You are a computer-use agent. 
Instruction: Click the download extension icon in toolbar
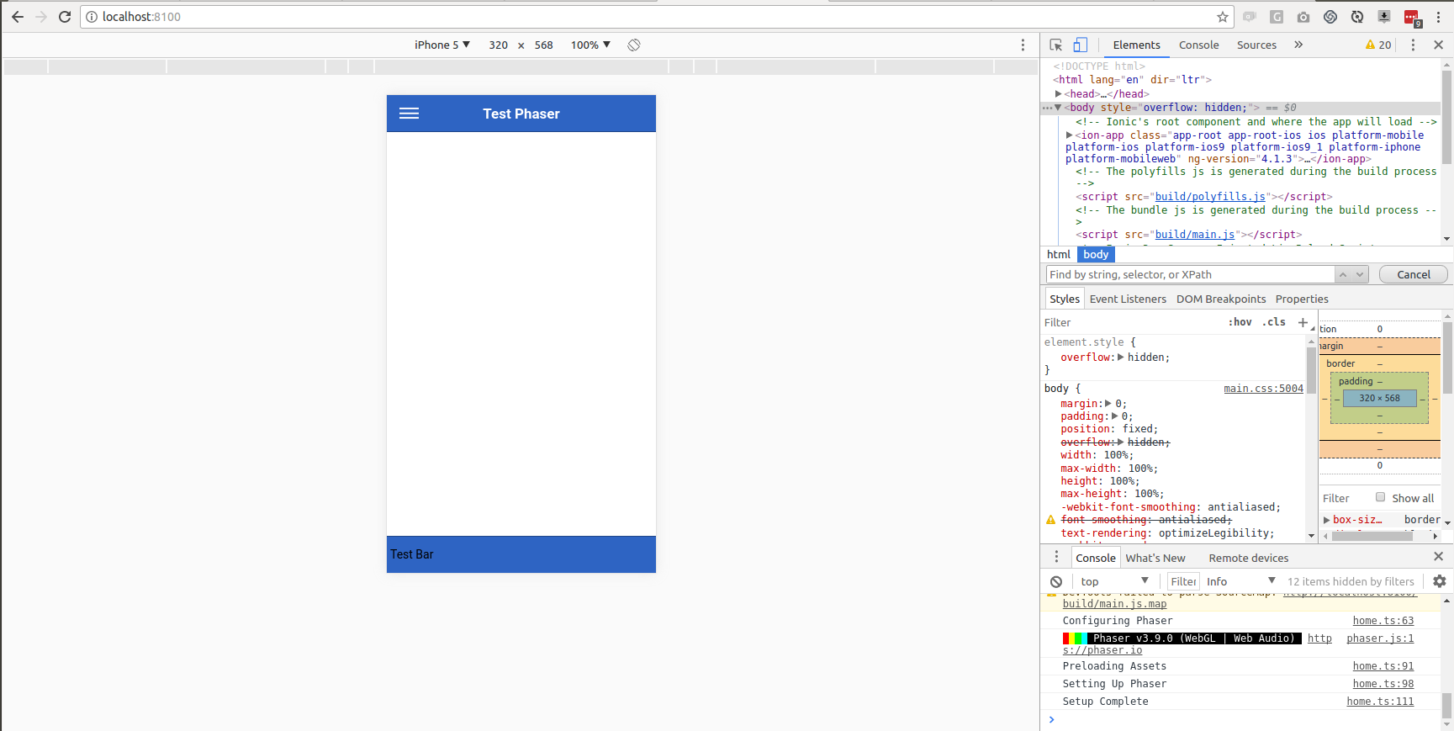[x=1383, y=17]
